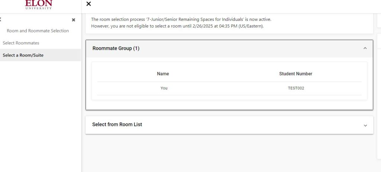This screenshot has width=381, height=172.
Task: Click the partially visible icon at sidebar's left edge
Action: pyautogui.click(x=1, y=19)
